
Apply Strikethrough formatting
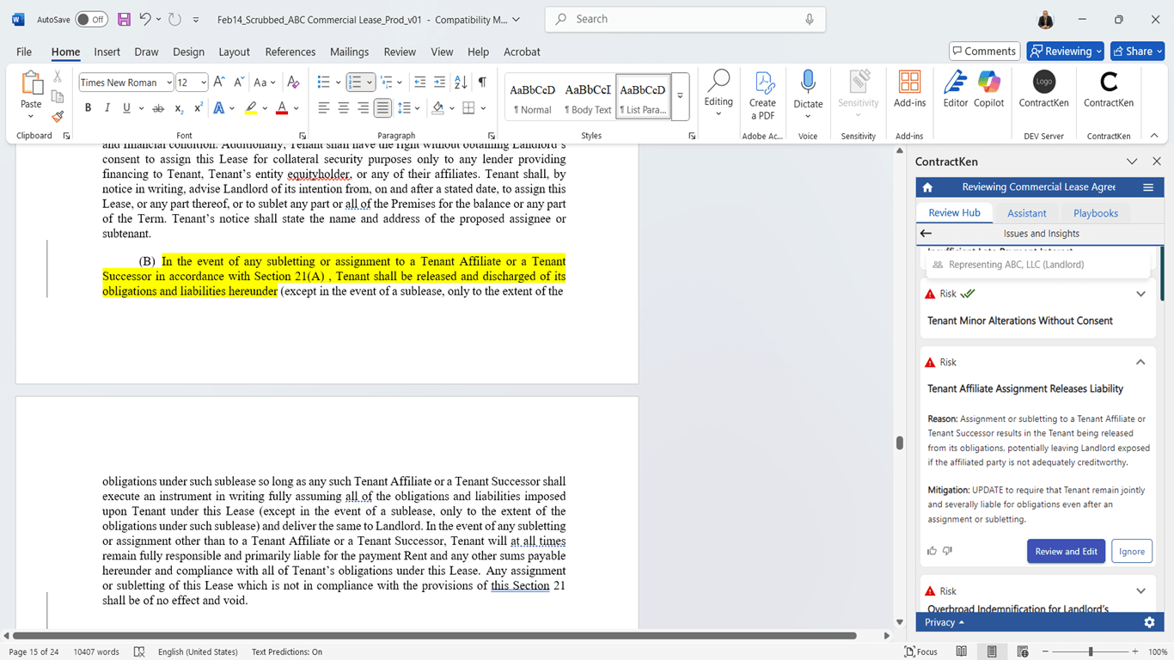click(x=158, y=108)
